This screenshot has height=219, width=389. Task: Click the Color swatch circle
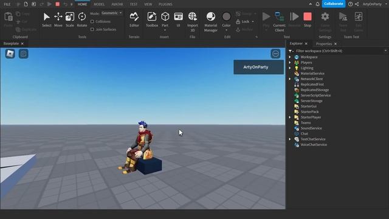(x=226, y=16)
